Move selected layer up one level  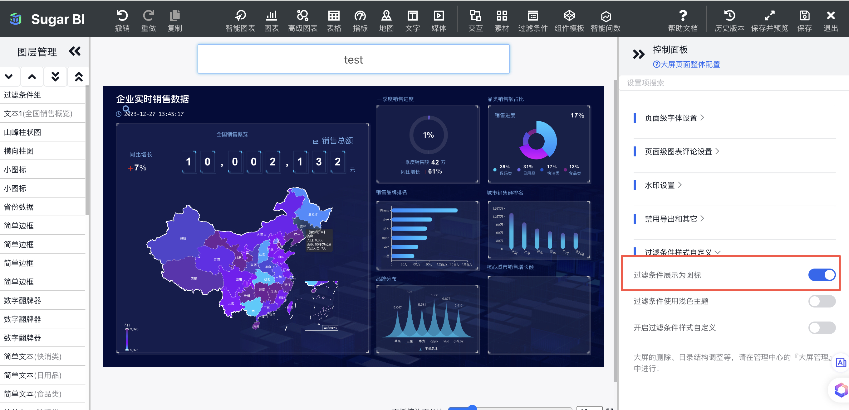(32, 77)
